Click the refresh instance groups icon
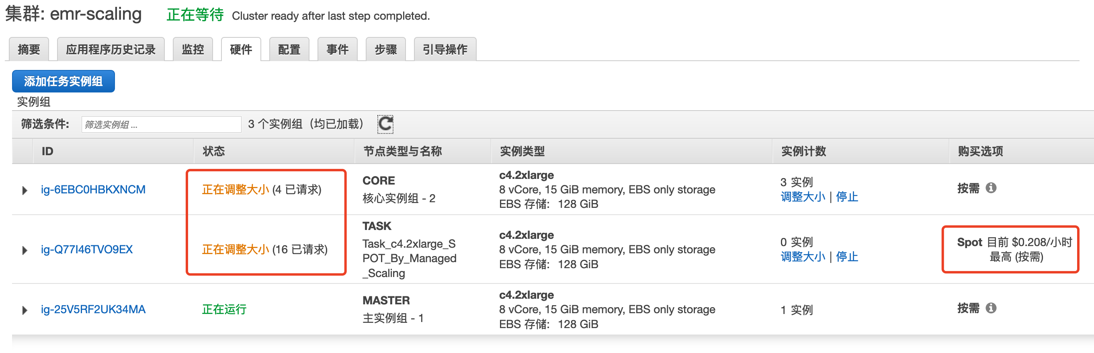This screenshot has height=353, width=1094. click(385, 124)
